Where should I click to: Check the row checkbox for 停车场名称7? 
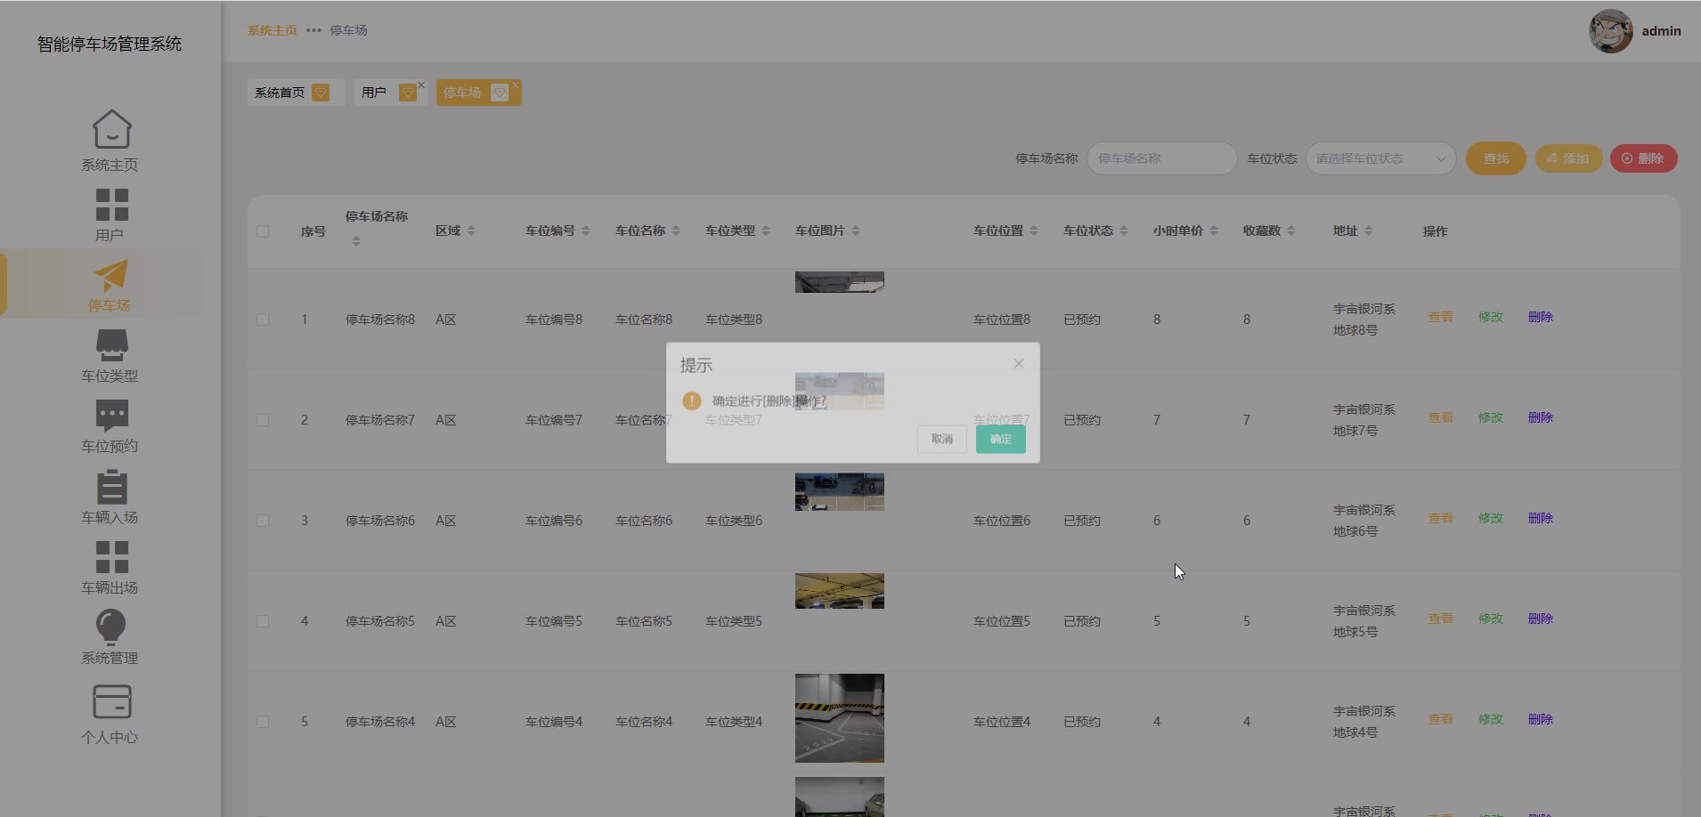(x=263, y=420)
